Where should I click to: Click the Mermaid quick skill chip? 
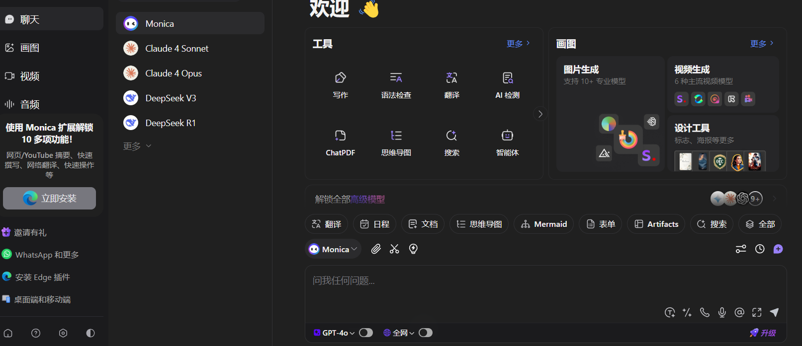(543, 224)
